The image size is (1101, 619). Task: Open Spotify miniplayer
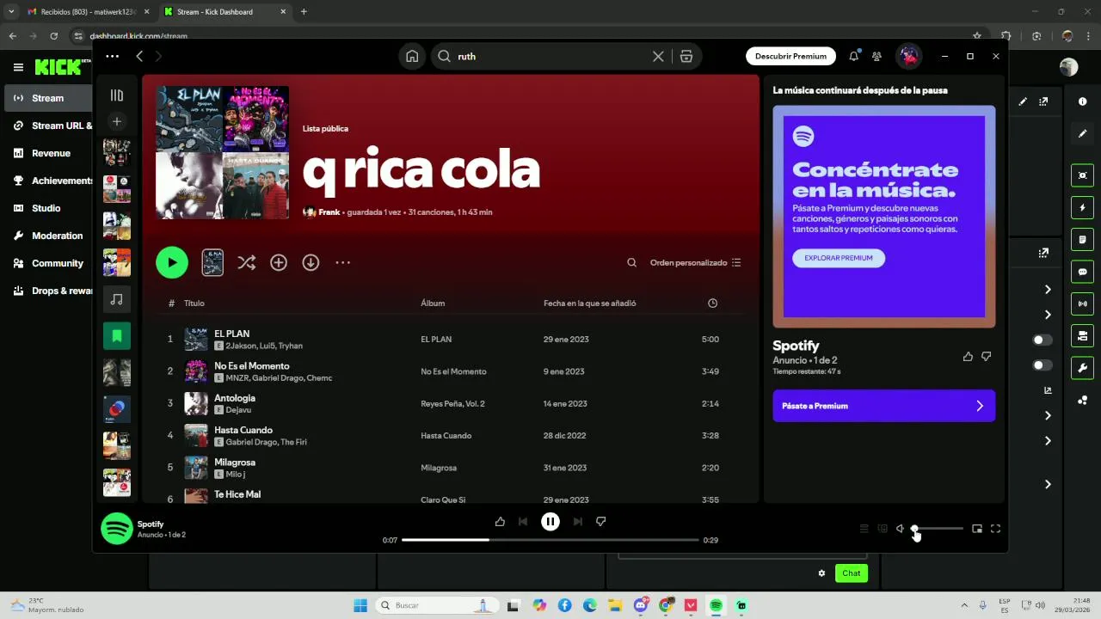coord(977,529)
